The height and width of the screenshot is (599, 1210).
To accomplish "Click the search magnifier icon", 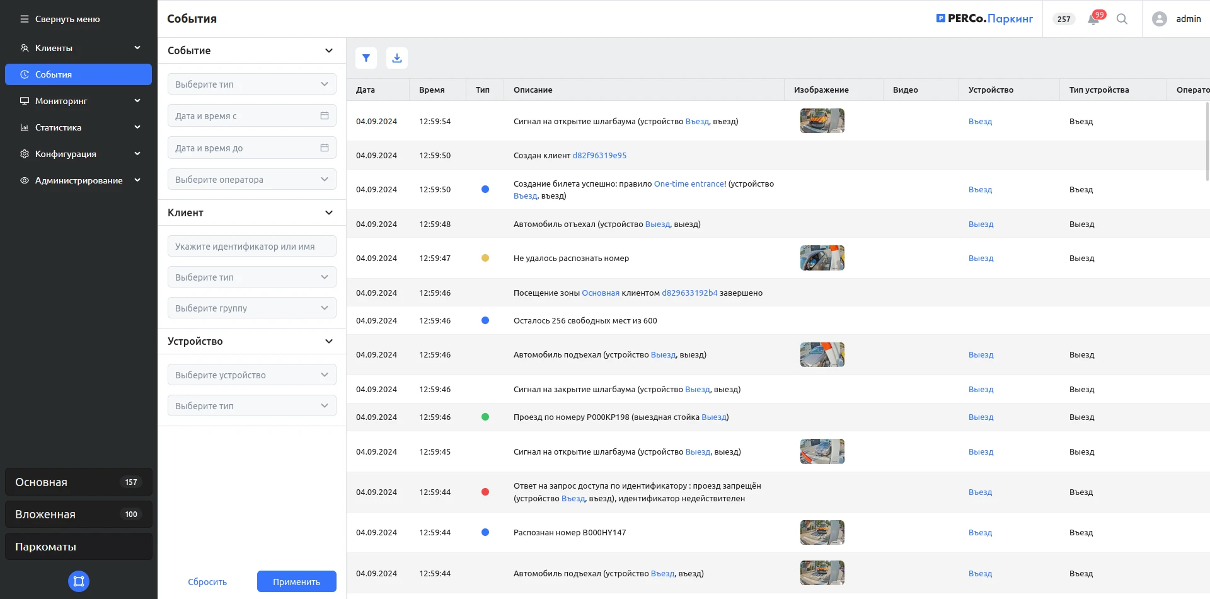I will [1122, 19].
